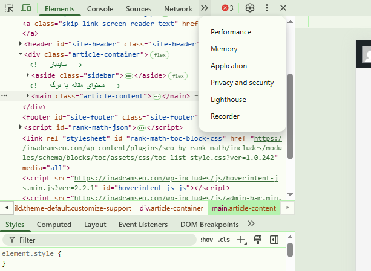The image size is (371, 271).
Task: Open the DOM Breakpoints tab
Action: pyautogui.click(x=209, y=225)
